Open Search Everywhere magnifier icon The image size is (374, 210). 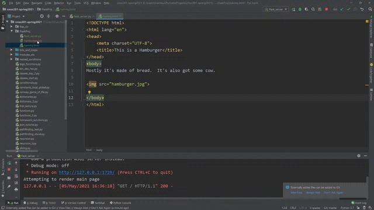point(370,9)
